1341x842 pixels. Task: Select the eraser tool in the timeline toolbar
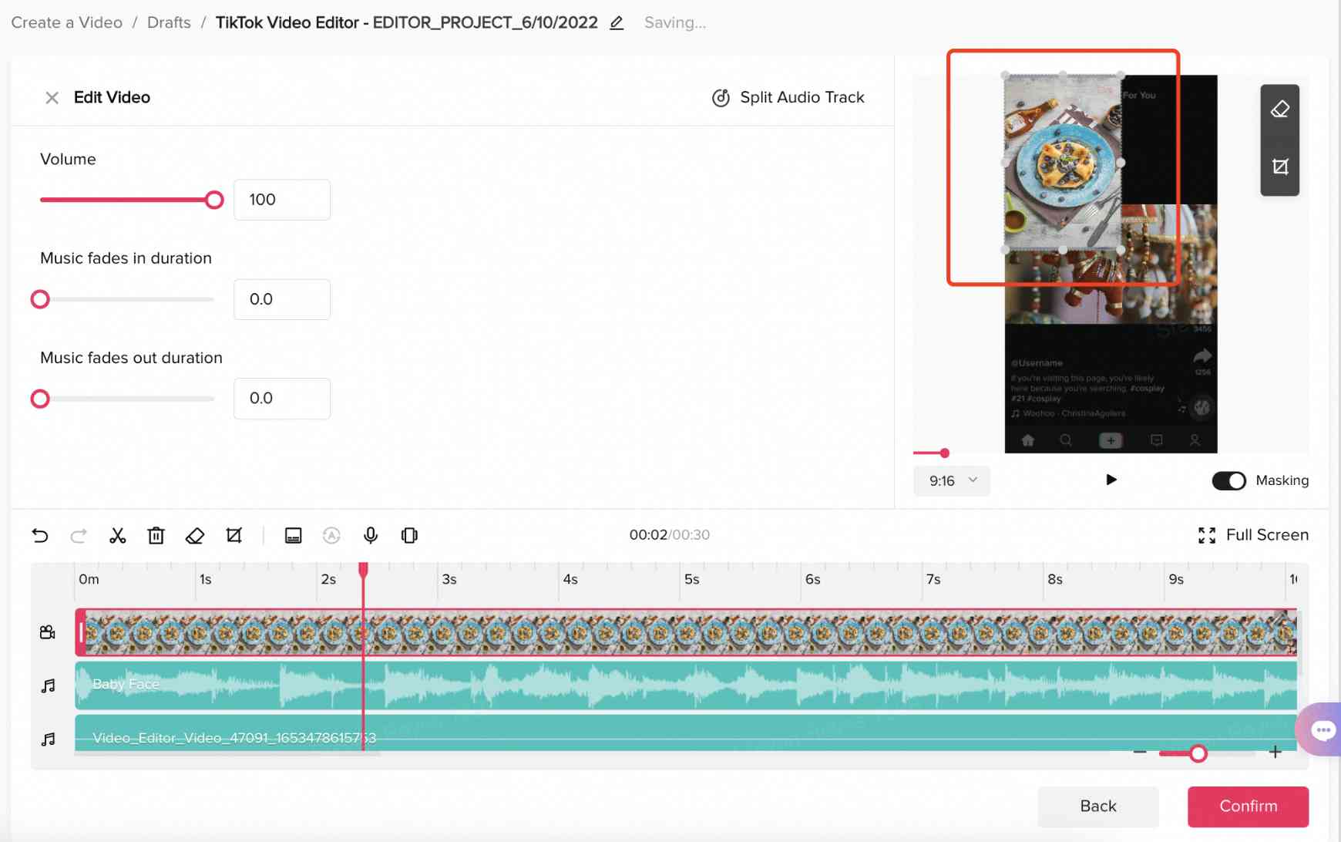(x=195, y=535)
